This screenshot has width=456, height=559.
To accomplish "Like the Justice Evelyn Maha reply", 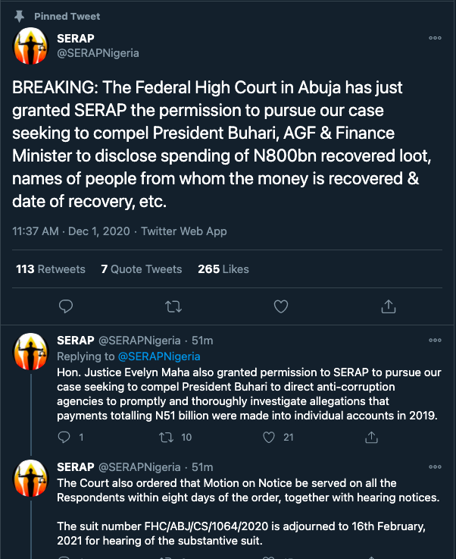I will coord(269,437).
